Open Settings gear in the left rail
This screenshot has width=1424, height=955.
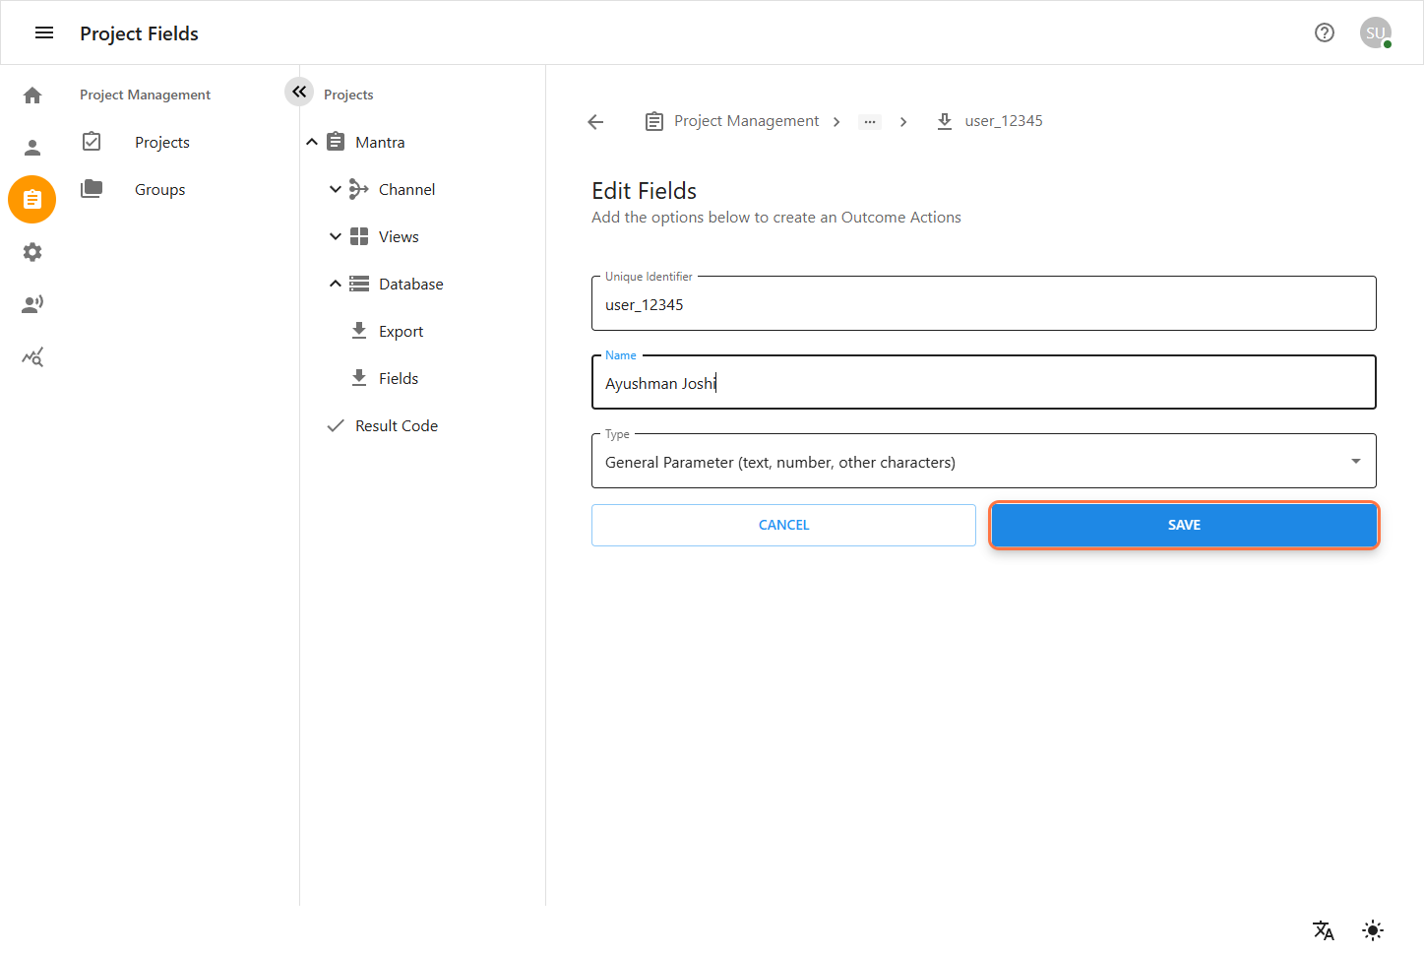32,252
